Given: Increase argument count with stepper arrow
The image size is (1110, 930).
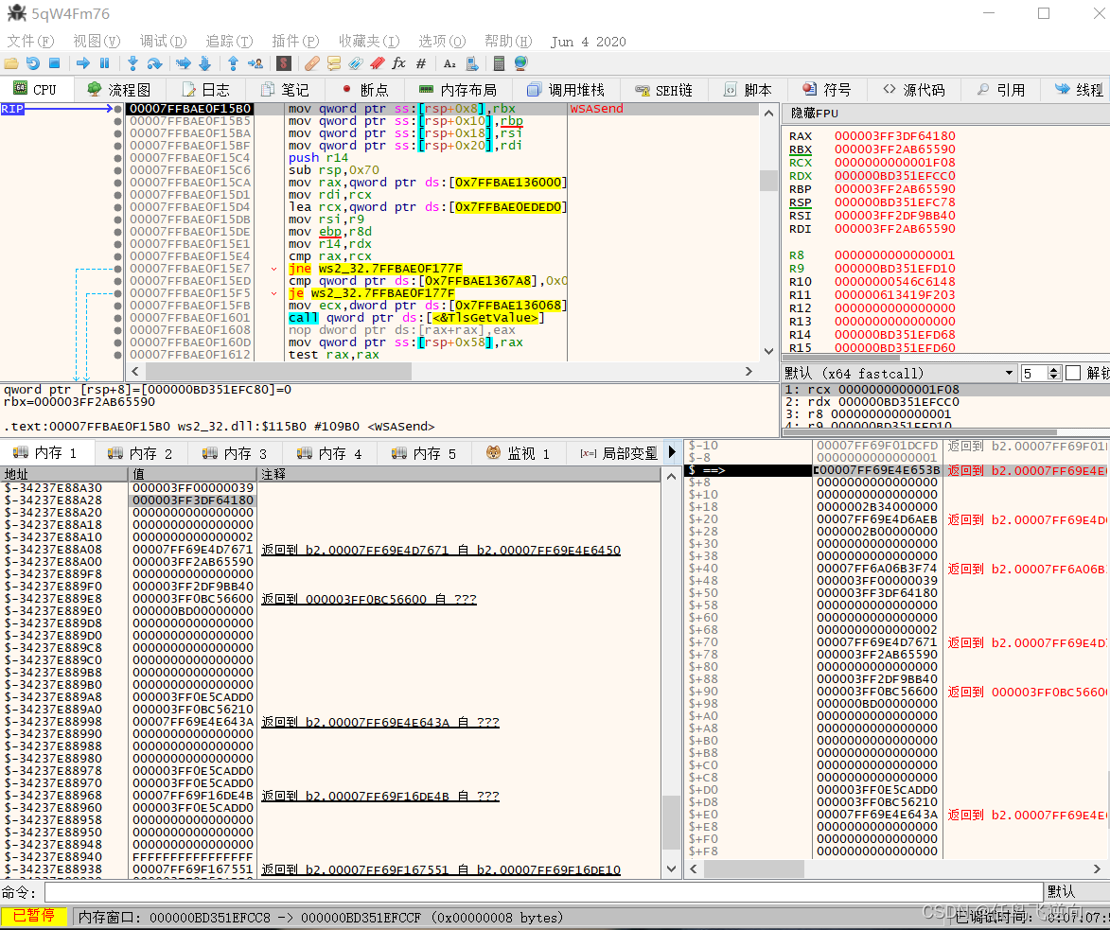Looking at the screenshot, I should tap(1053, 370).
